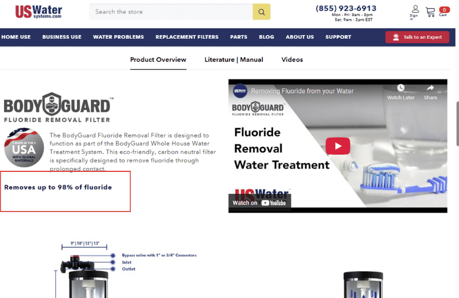459x298 pixels.
Task: Switch to the Videos tab
Action: click(x=292, y=60)
